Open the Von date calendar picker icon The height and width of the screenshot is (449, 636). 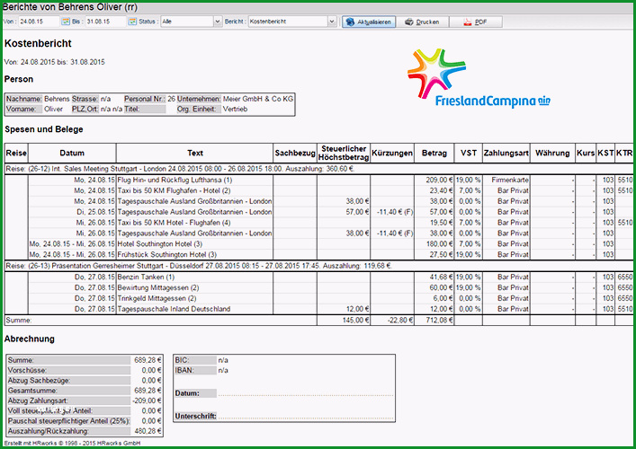[66, 22]
